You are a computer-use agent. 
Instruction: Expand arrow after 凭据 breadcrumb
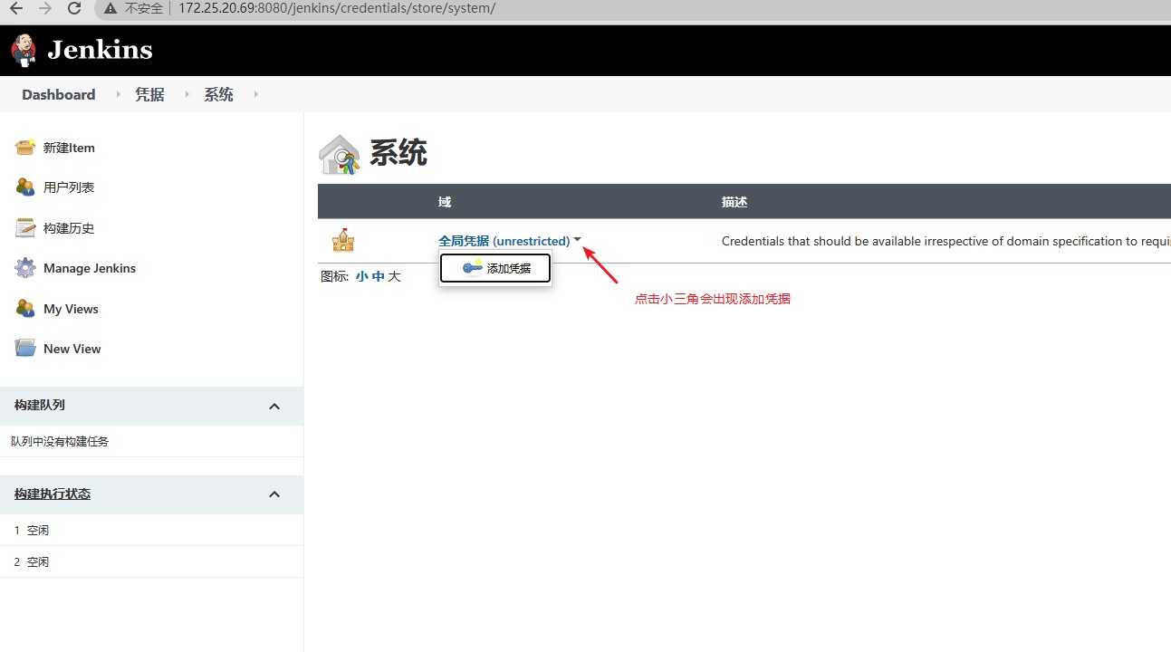point(187,94)
